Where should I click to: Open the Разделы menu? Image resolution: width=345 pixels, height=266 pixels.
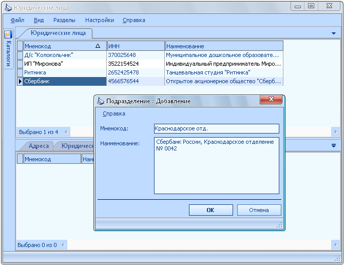click(64, 20)
